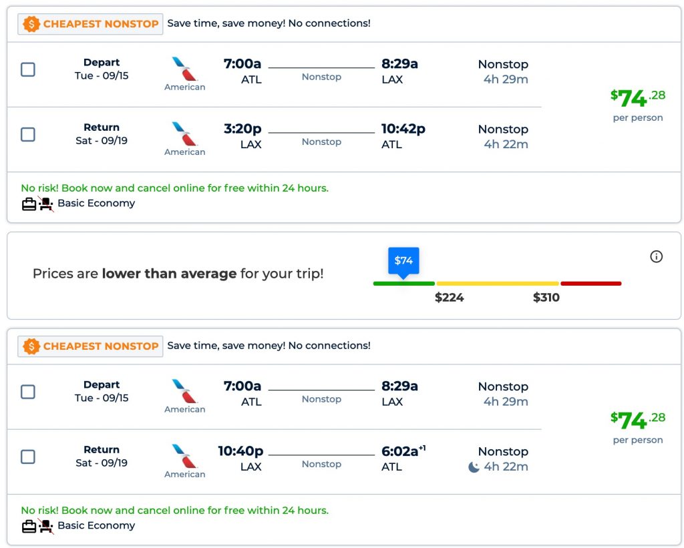The width and height of the screenshot is (684, 548).
Task: Select the first 7:00a departing flight checkbox
Action: coord(28,69)
